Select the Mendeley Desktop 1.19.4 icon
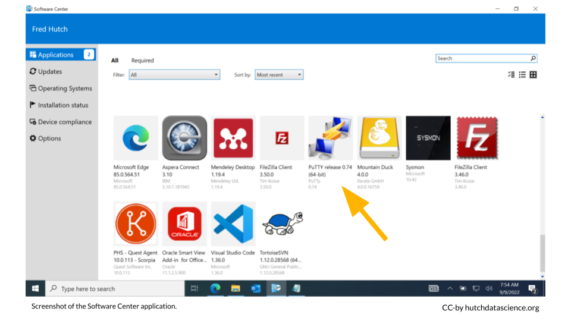Screen dimensions: 571x321 [233, 138]
